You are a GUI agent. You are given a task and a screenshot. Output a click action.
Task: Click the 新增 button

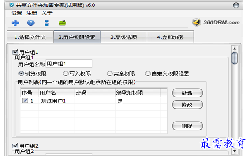pos(187,93)
